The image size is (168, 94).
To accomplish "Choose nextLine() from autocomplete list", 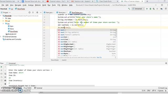I will tap(87, 39).
